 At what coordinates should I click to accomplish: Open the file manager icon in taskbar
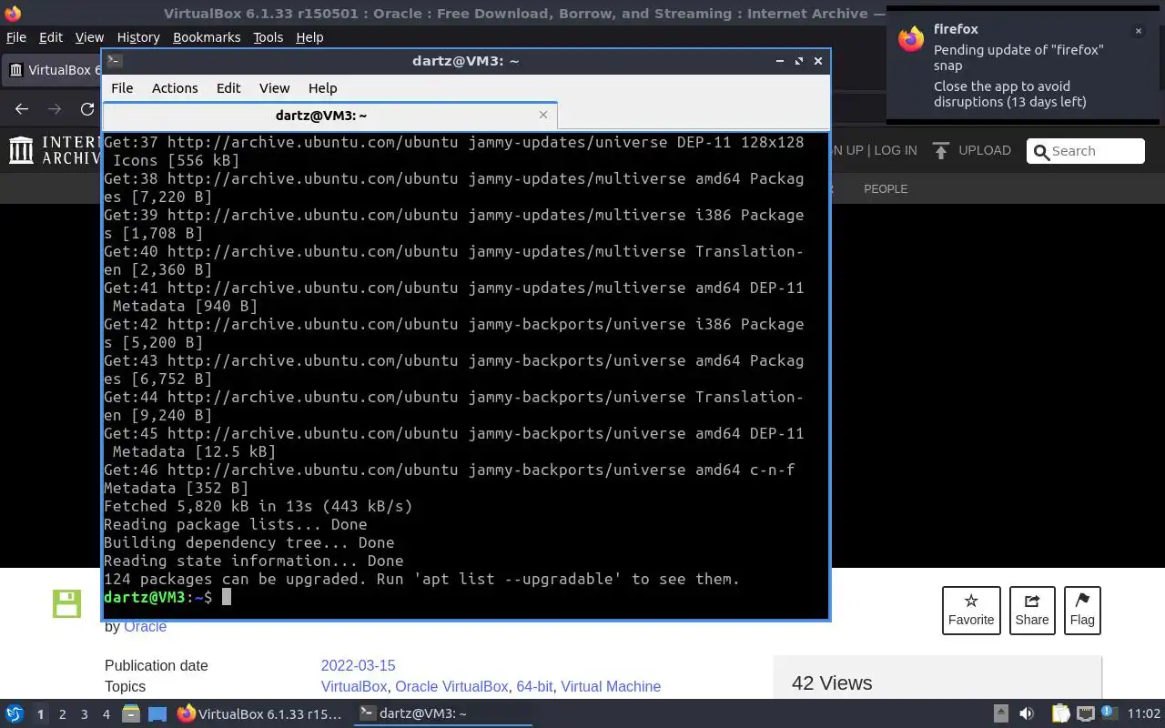[x=130, y=714]
